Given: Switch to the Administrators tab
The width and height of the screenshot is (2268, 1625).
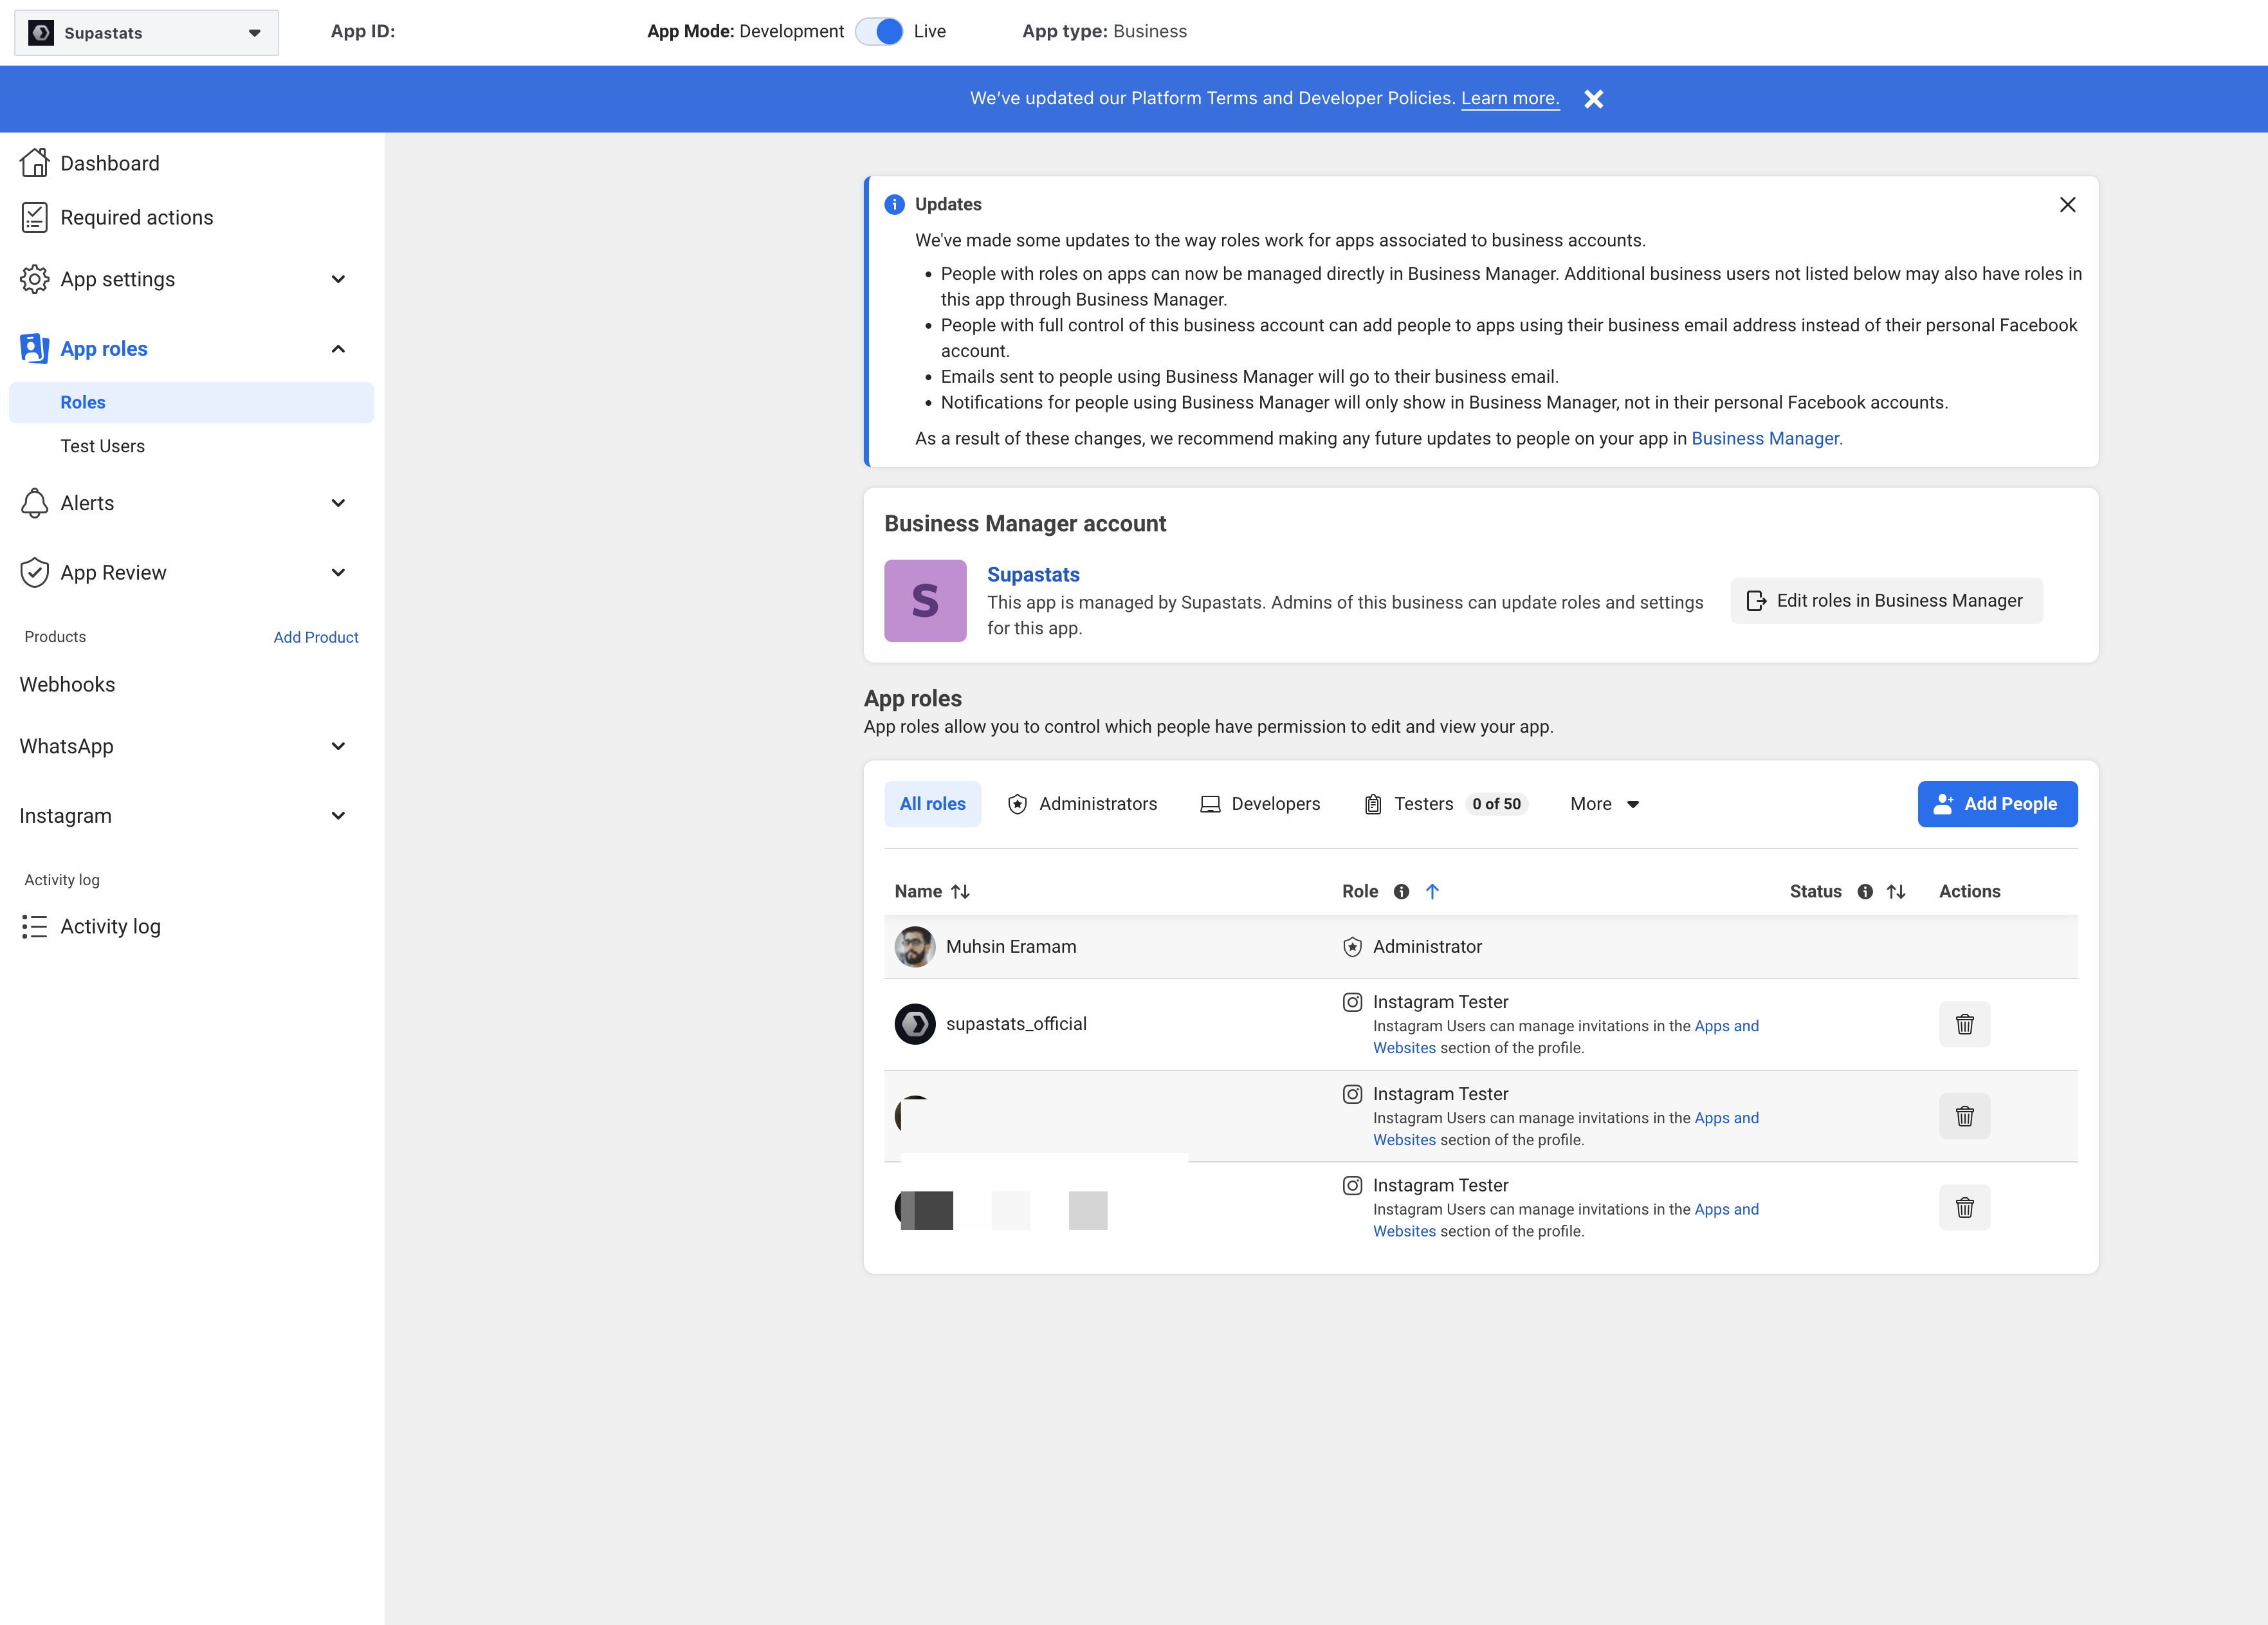Looking at the screenshot, I should click(1083, 804).
